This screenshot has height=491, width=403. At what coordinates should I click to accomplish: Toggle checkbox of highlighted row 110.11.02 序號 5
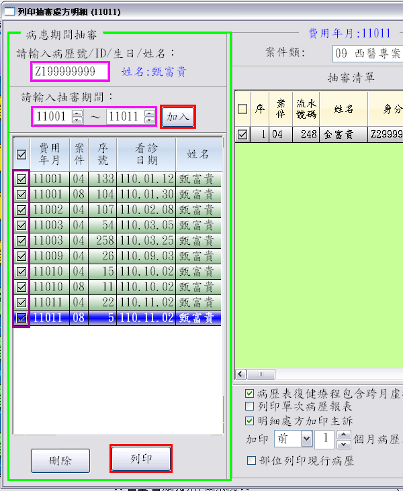click(21, 318)
